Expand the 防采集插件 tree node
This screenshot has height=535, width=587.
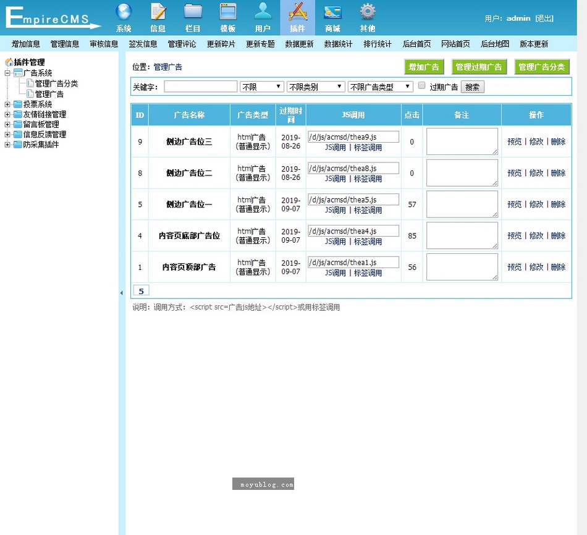click(x=7, y=145)
